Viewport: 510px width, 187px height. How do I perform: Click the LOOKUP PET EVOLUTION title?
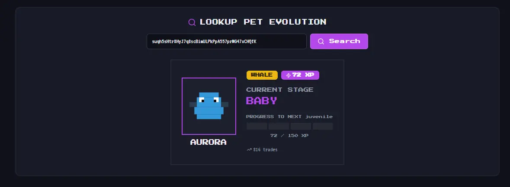pyautogui.click(x=263, y=22)
